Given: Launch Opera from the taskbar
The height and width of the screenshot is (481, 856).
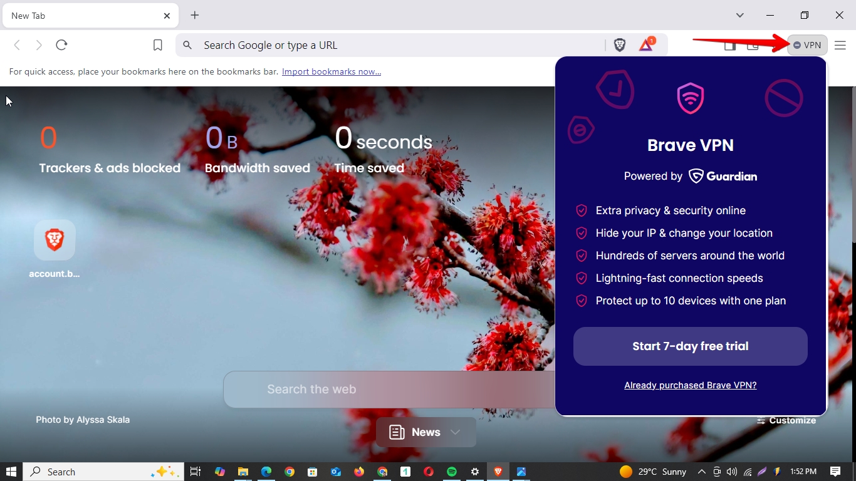Looking at the screenshot, I should tap(429, 472).
